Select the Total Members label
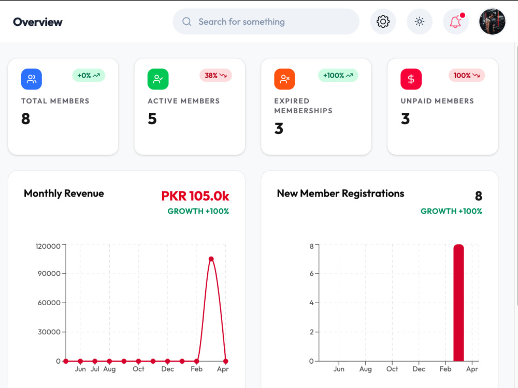This screenshot has height=388, width=518. coord(55,101)
